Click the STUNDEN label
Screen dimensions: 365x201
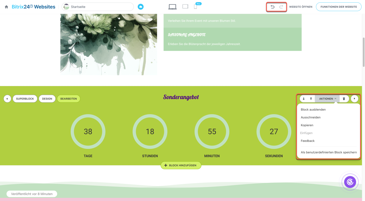pos(150,156)
